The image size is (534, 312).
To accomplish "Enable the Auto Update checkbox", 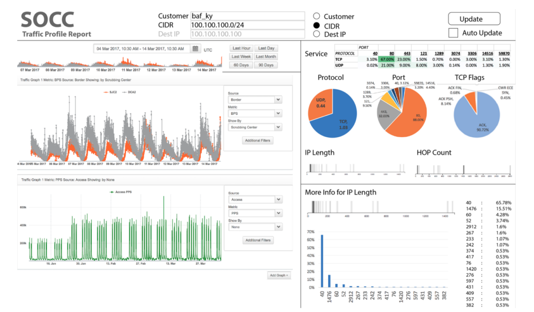I will (x=454, y=33).
